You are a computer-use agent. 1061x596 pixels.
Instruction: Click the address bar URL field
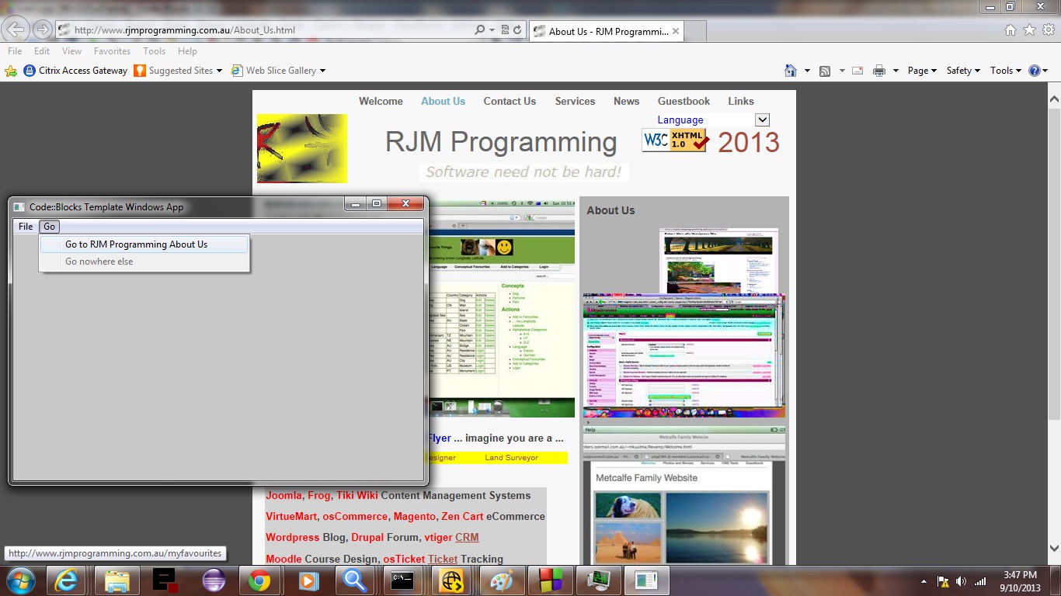click(x=272, y=30)
